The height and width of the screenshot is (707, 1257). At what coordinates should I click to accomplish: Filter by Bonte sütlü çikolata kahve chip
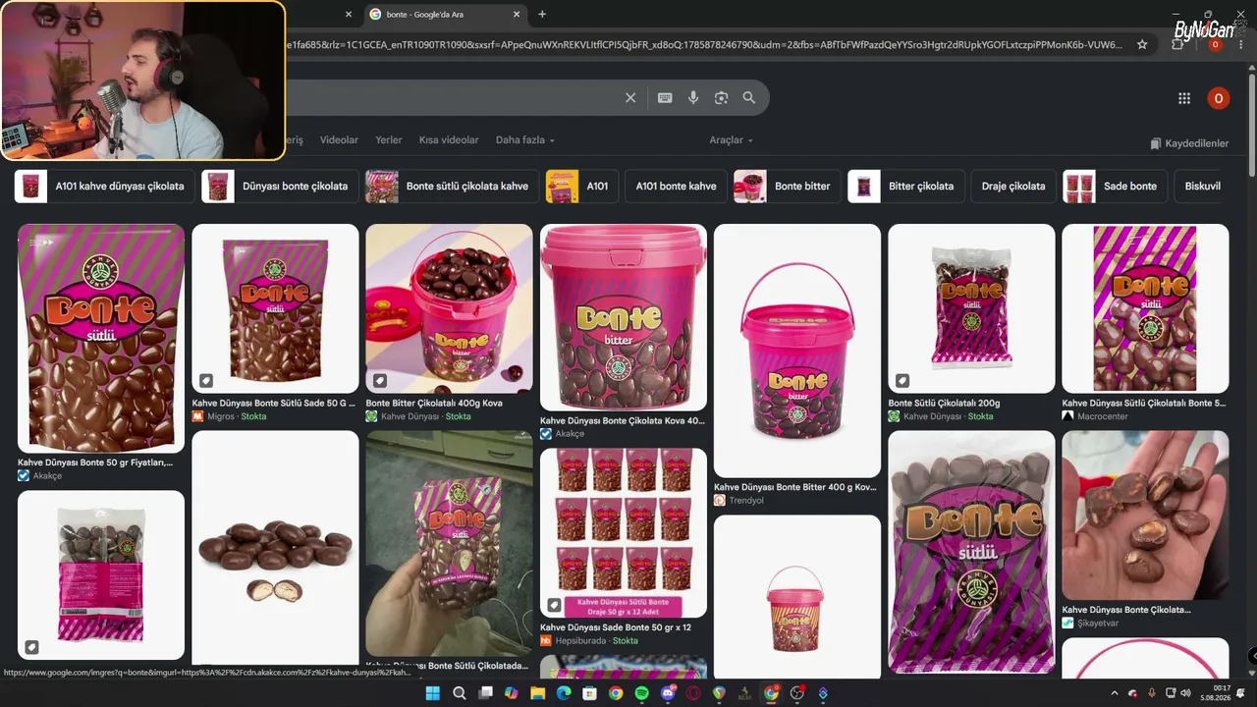point(451,187)
